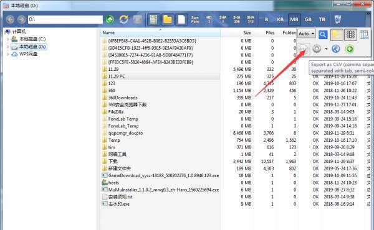Refresh the listing with the orange arrows icon
This screenshot has height=230, width=374.
(124, 19)
